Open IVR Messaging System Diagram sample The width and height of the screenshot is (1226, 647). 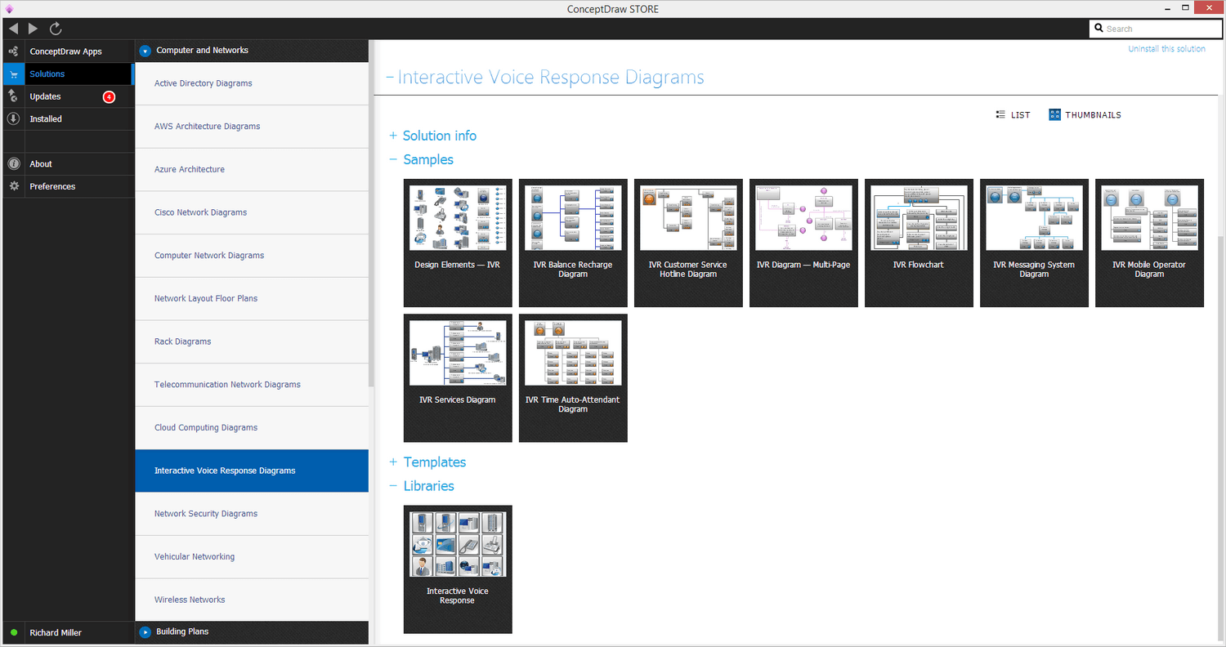pos(1034,243)
